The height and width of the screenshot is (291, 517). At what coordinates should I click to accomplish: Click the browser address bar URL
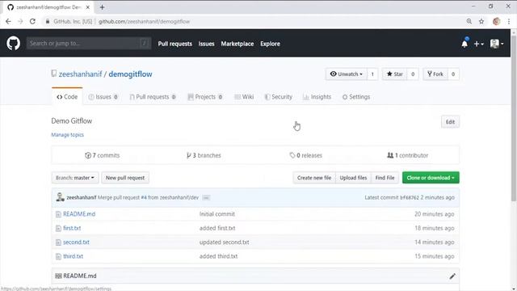pos(144,22)
